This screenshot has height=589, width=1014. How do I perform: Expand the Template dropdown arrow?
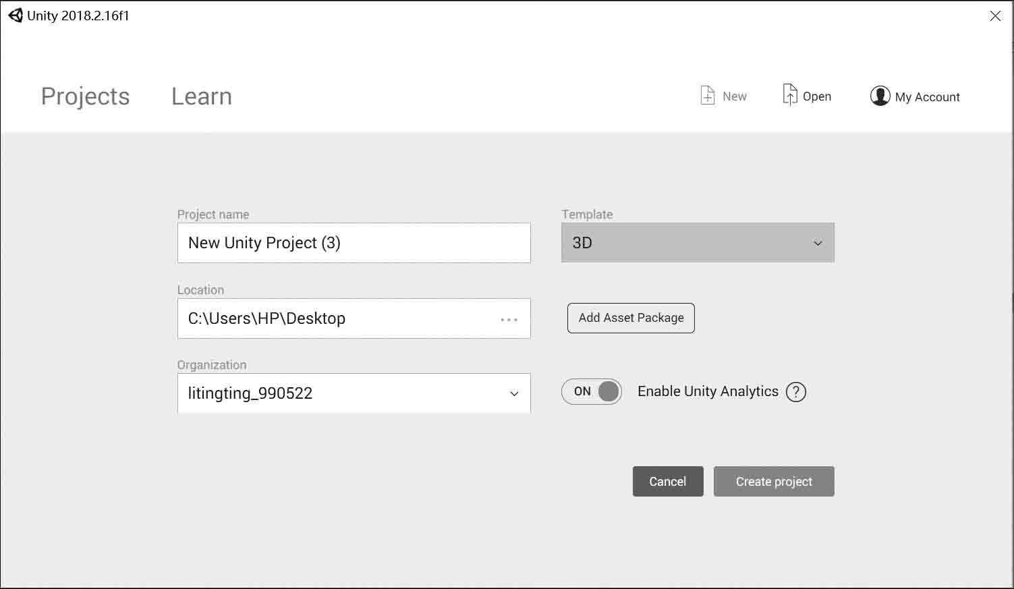click(x=818, y=244)
